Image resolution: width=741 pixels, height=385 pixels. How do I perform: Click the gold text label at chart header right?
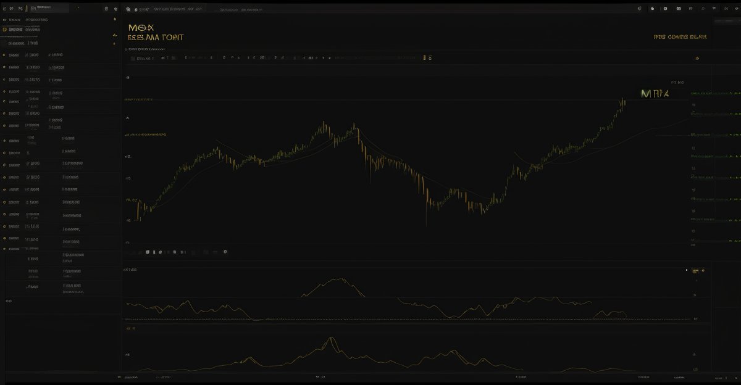[680, 37]
